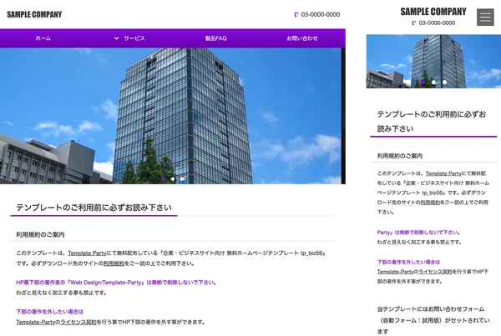501x336 pixels.
Task: Click 利用規約のご案内 subheading in mobile view
Action: [400, 156]
